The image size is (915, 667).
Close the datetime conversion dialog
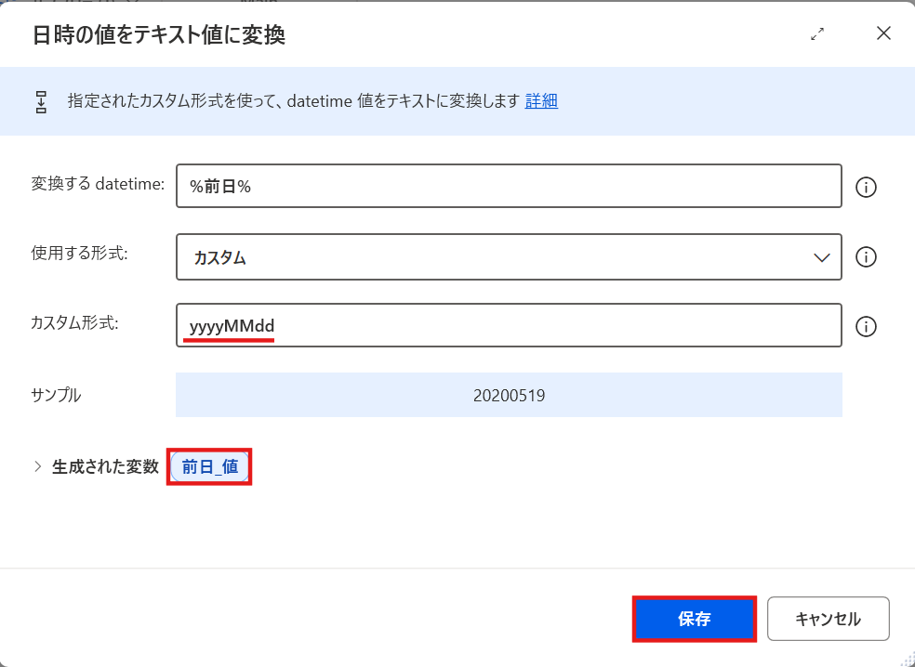[x=883, y=33]
